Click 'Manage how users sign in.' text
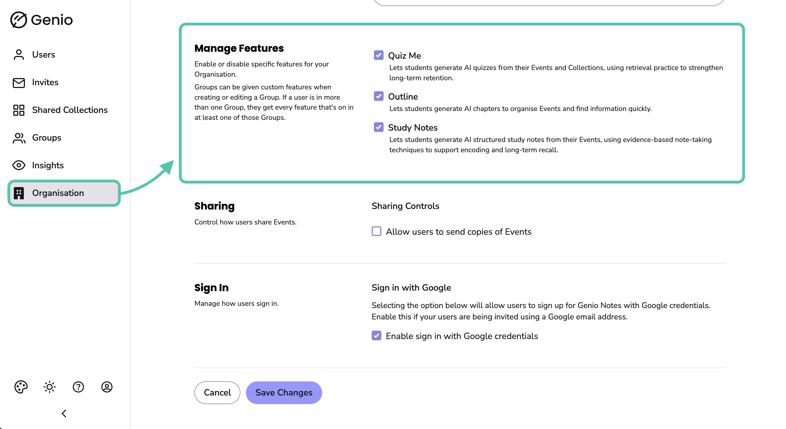The image size is (786, 429). coord(237,303)
